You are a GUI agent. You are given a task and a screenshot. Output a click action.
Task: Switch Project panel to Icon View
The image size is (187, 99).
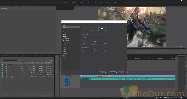7,95
